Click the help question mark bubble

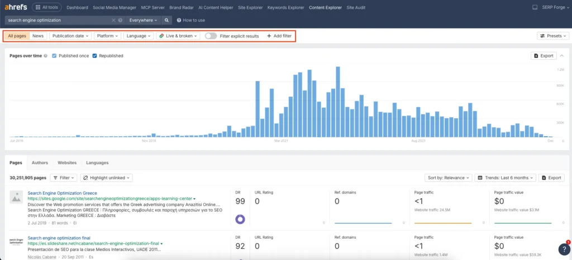pos(564,249)
